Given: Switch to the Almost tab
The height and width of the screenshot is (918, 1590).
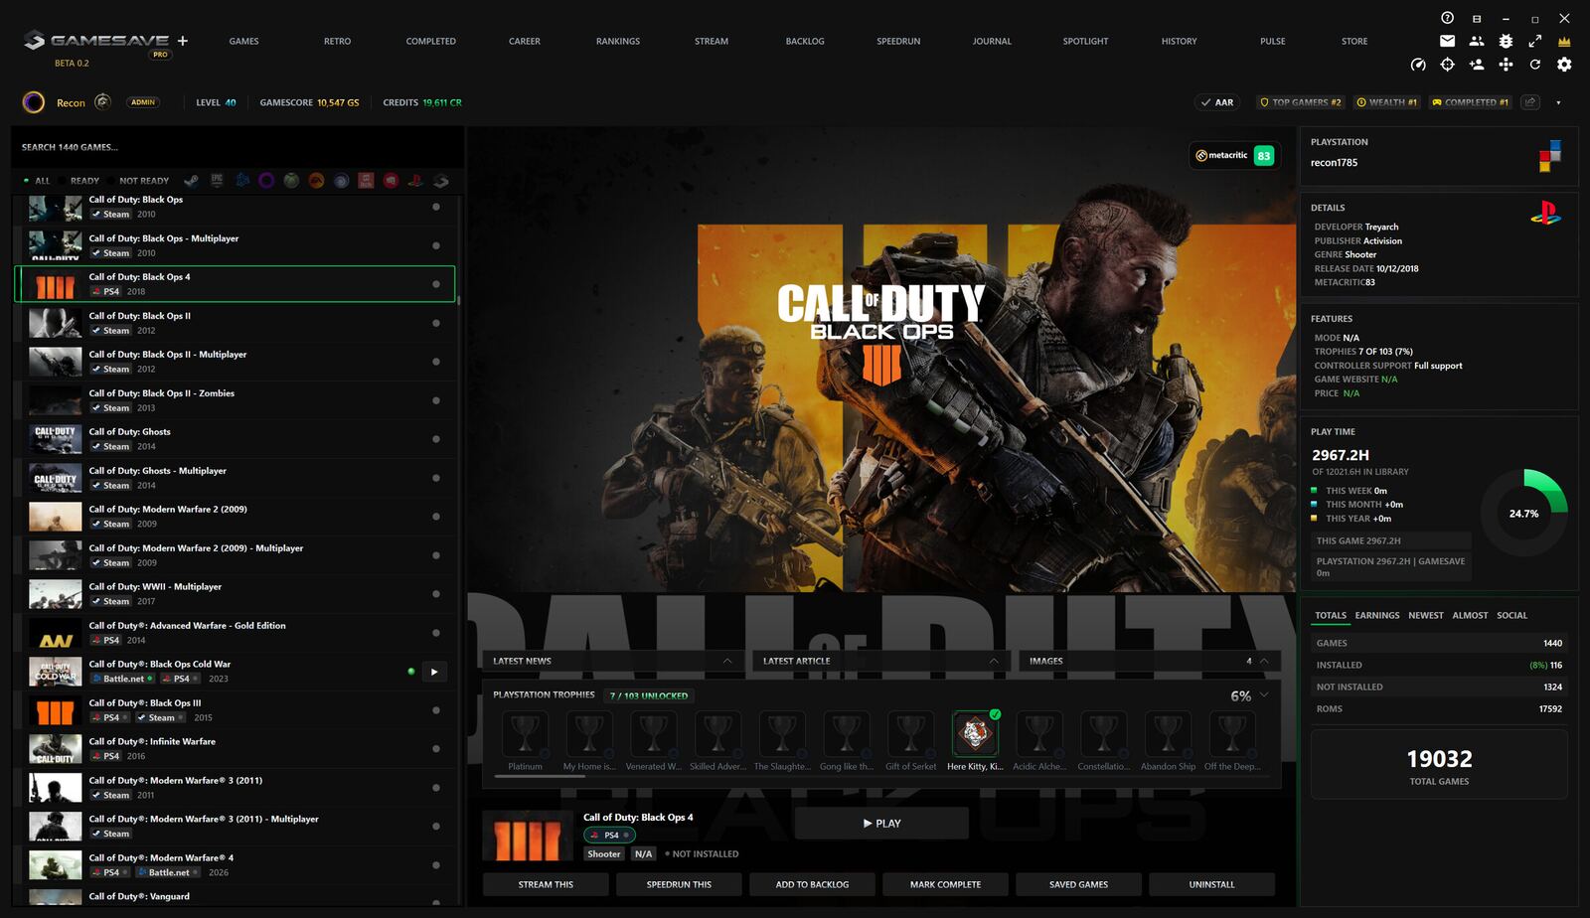Looking at the screenshot, I should point(1470,616).
